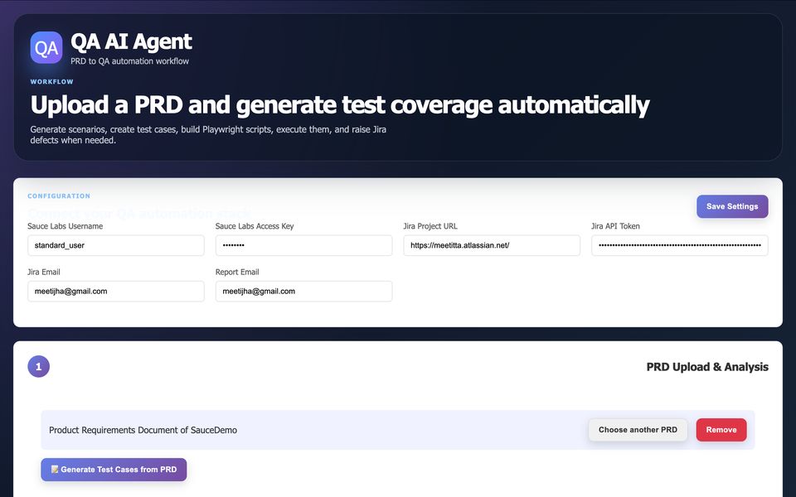This screenshot has width=796, height=497.
Task: Generate Test Cases from PRD
Action: tap(114, 470)
